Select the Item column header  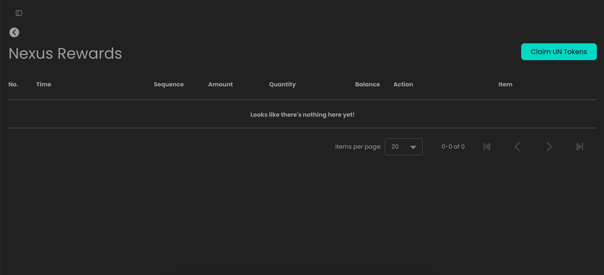pos(505,84)
